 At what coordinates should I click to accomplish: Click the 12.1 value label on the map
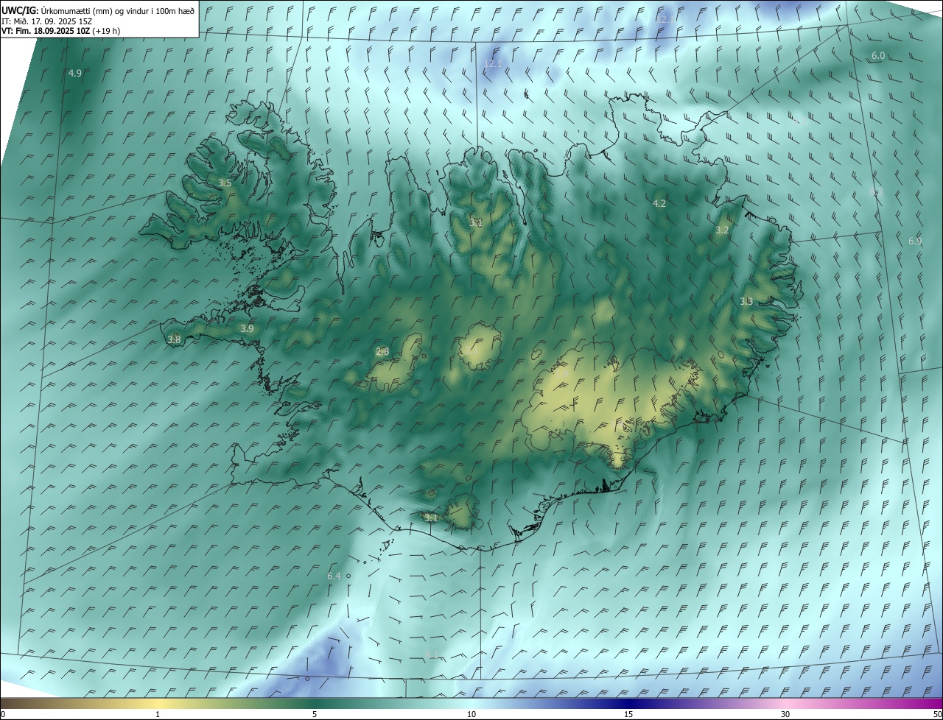[x=493, y=64]
